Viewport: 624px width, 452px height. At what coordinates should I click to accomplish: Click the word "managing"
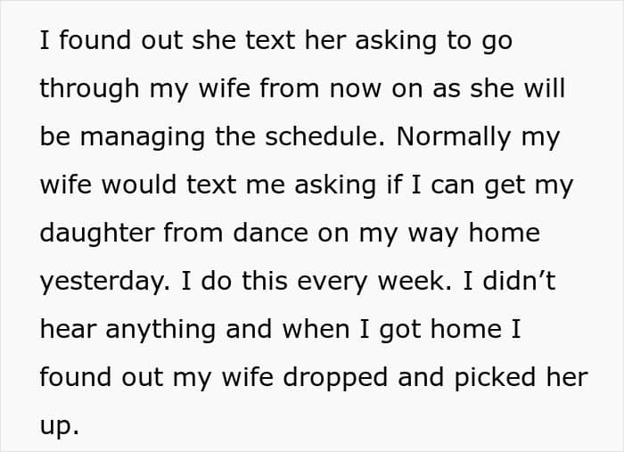[124, 137]
